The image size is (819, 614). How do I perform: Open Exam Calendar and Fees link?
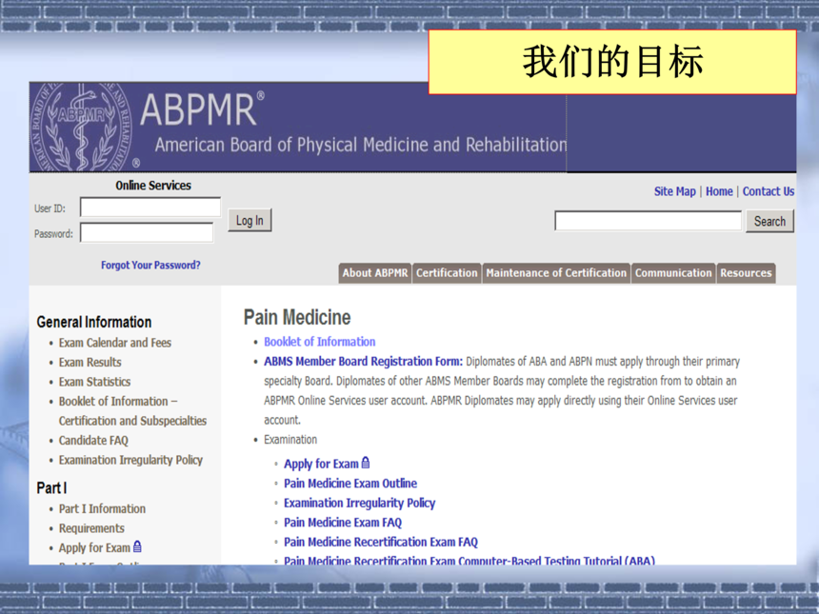(x=115, y=343)
